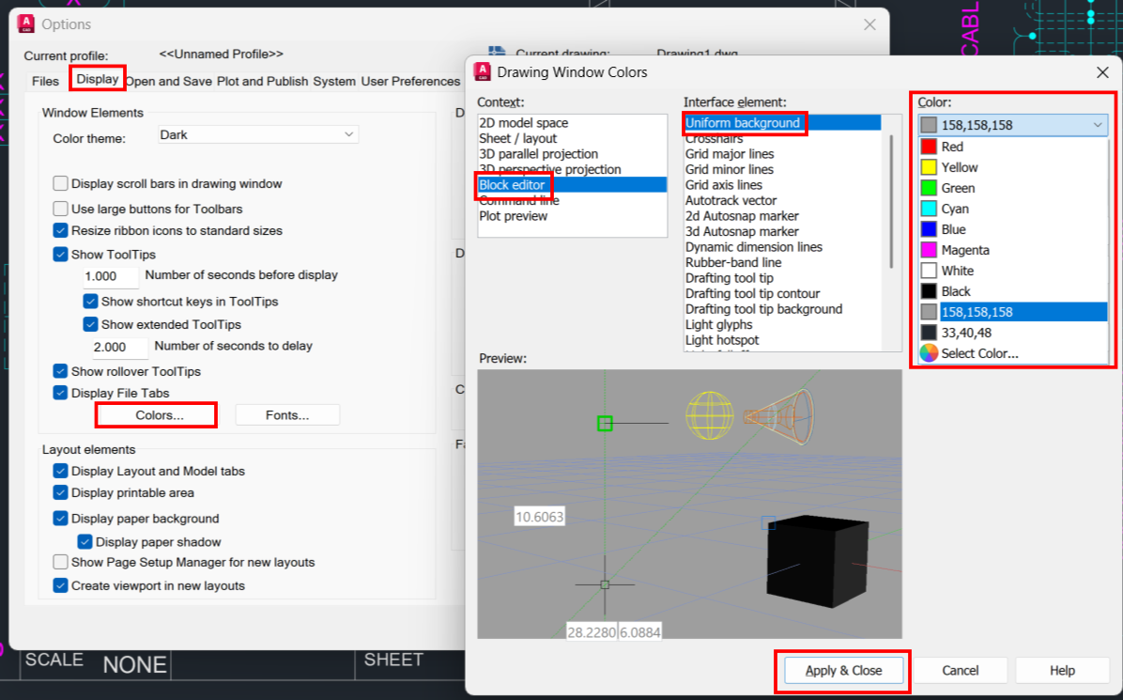Click the AutoCAD icon on Drawing Window Colors dialog
The image size is (1123, 700).
[483, 70]
